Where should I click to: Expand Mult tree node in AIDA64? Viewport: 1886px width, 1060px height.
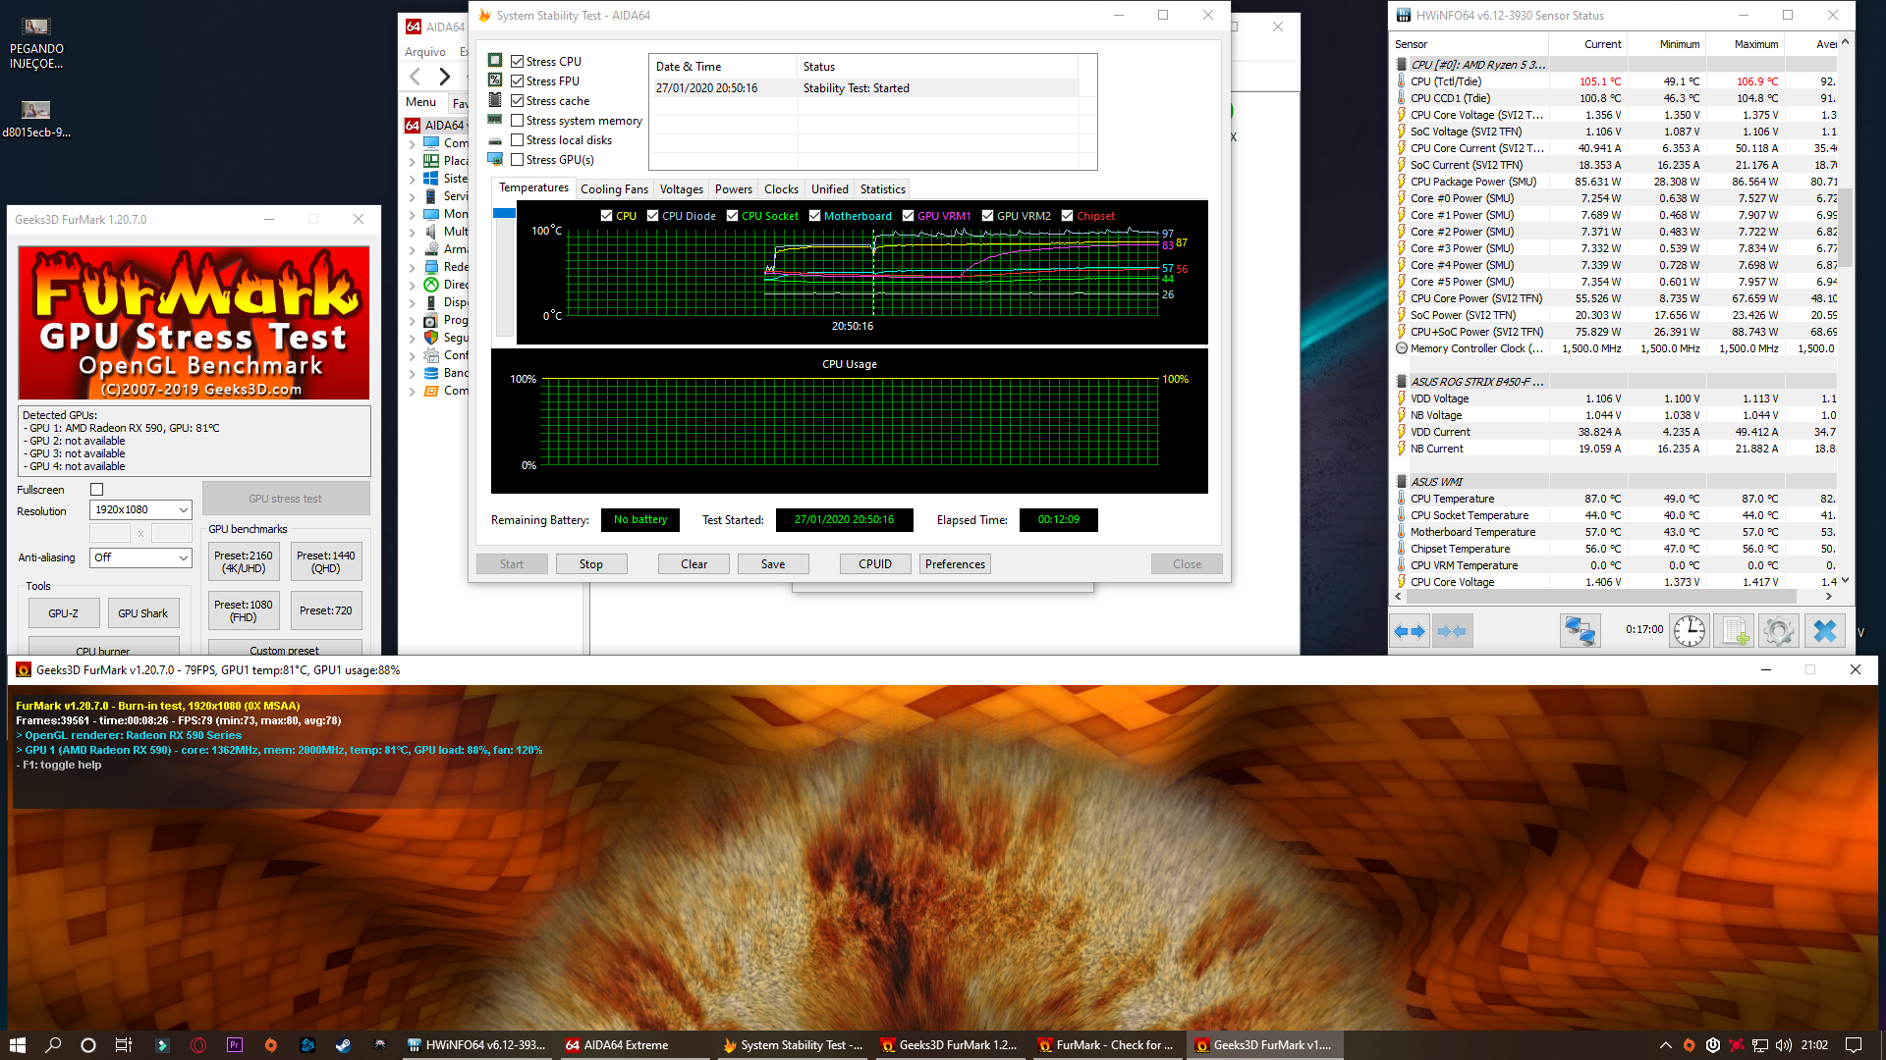tap(412, 232)
